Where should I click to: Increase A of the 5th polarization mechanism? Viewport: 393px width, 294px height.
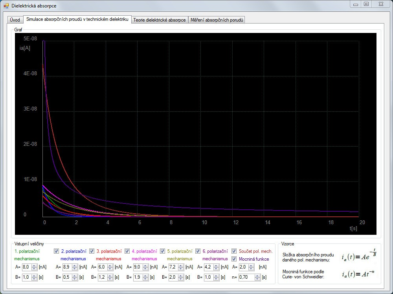(x=181, y=265)
